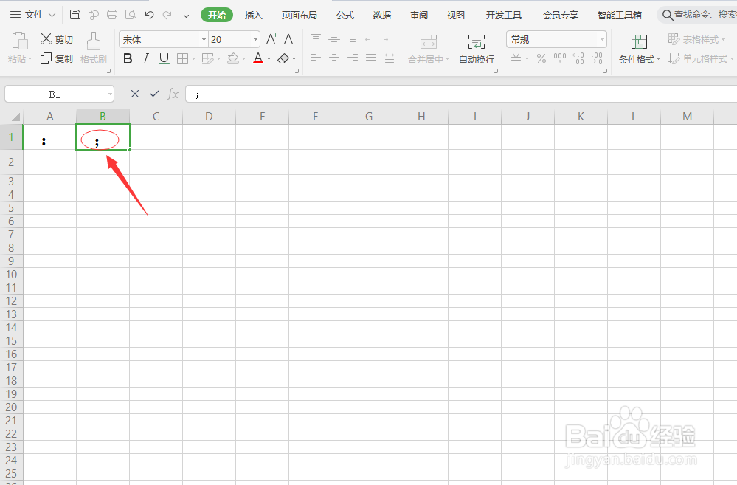Increase font size with A+ icon
This screenshot has width=737, height=485.
[271, 39]
